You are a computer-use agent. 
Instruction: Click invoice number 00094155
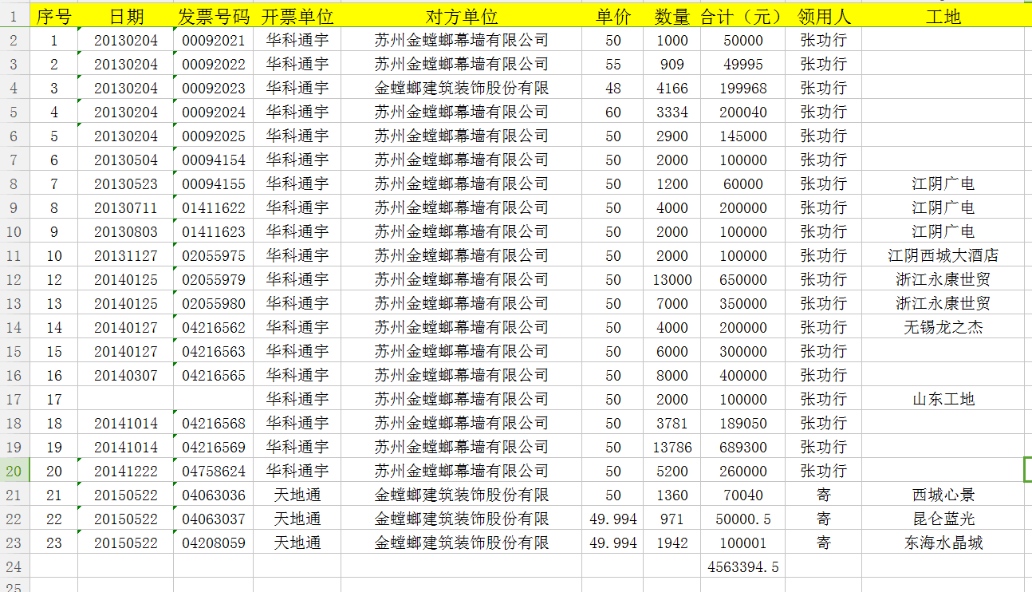pyautogui.click(x=214, y=184)
